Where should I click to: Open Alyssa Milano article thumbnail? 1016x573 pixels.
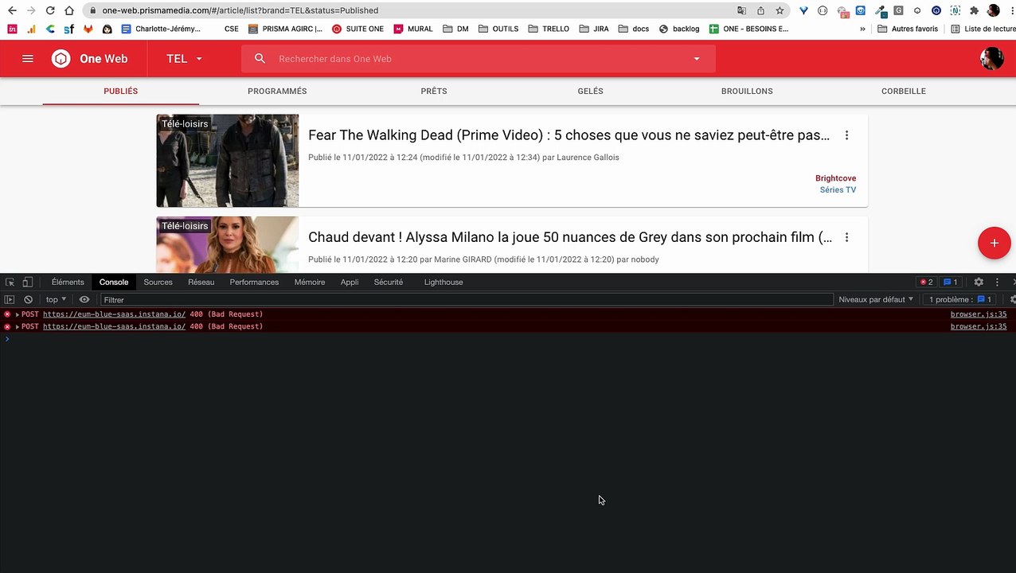coord(228,244)
